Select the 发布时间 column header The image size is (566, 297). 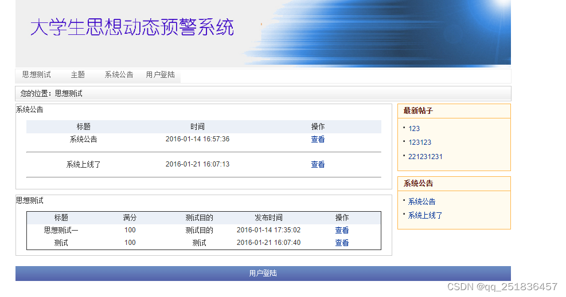[268, 218]
